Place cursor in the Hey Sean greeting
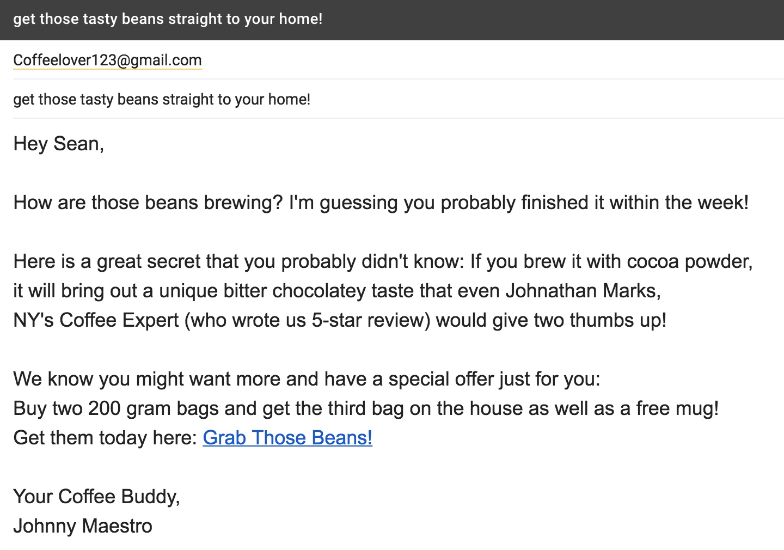 click(58, 144)
